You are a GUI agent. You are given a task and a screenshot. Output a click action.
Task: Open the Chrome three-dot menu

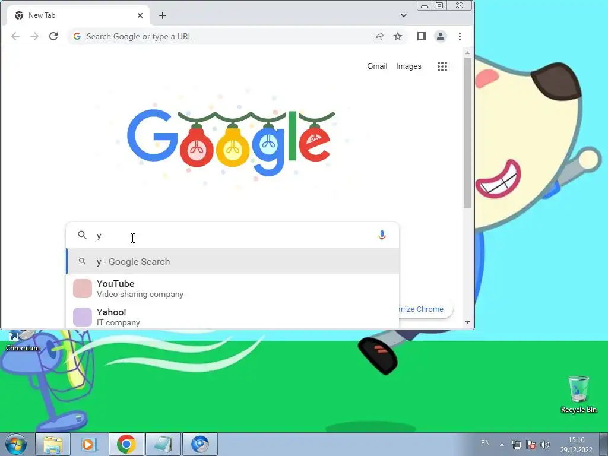point(460,36)
